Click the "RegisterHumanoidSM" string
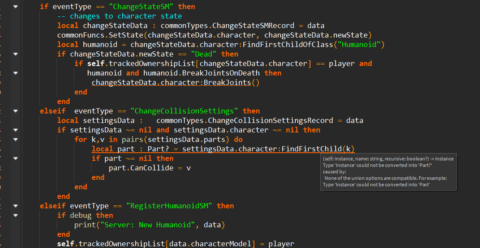The height and width of the screenshot is (248, 480). click(x=169, y=206)
